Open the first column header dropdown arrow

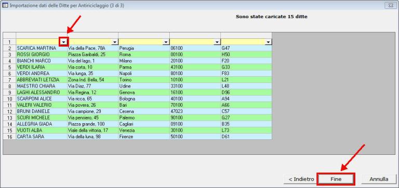point(64,42)
